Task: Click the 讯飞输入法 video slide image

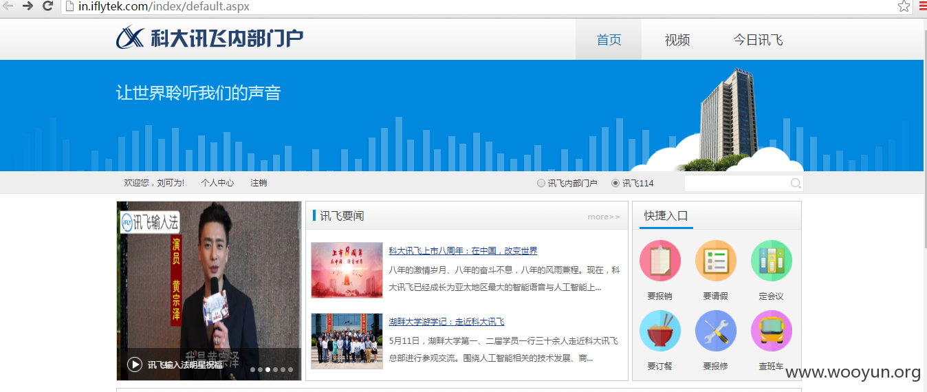Action: (x=209, y=290)
